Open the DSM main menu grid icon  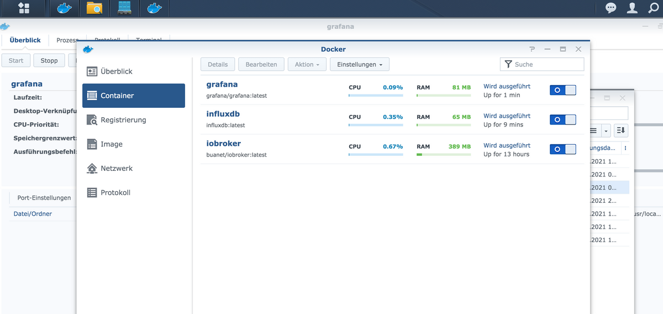pyautogui.click(x=24, y=8)
